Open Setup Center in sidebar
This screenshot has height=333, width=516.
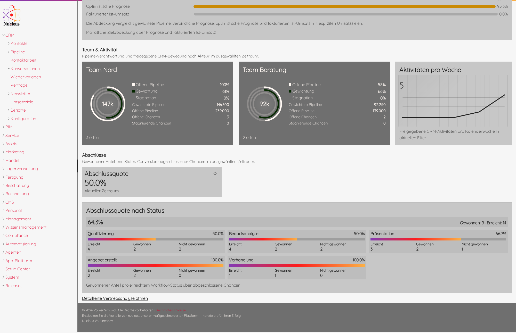[x=18, y=269]
